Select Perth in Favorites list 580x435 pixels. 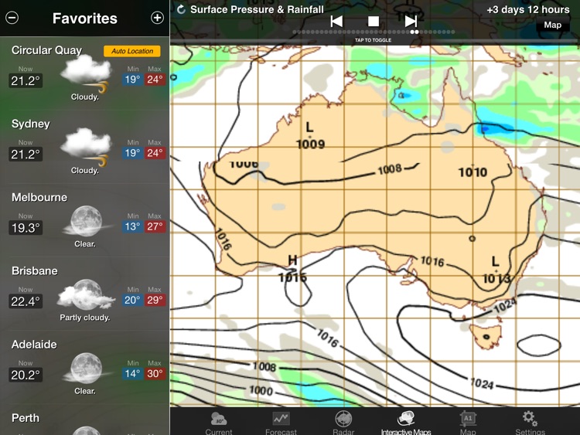click(85, 420)
